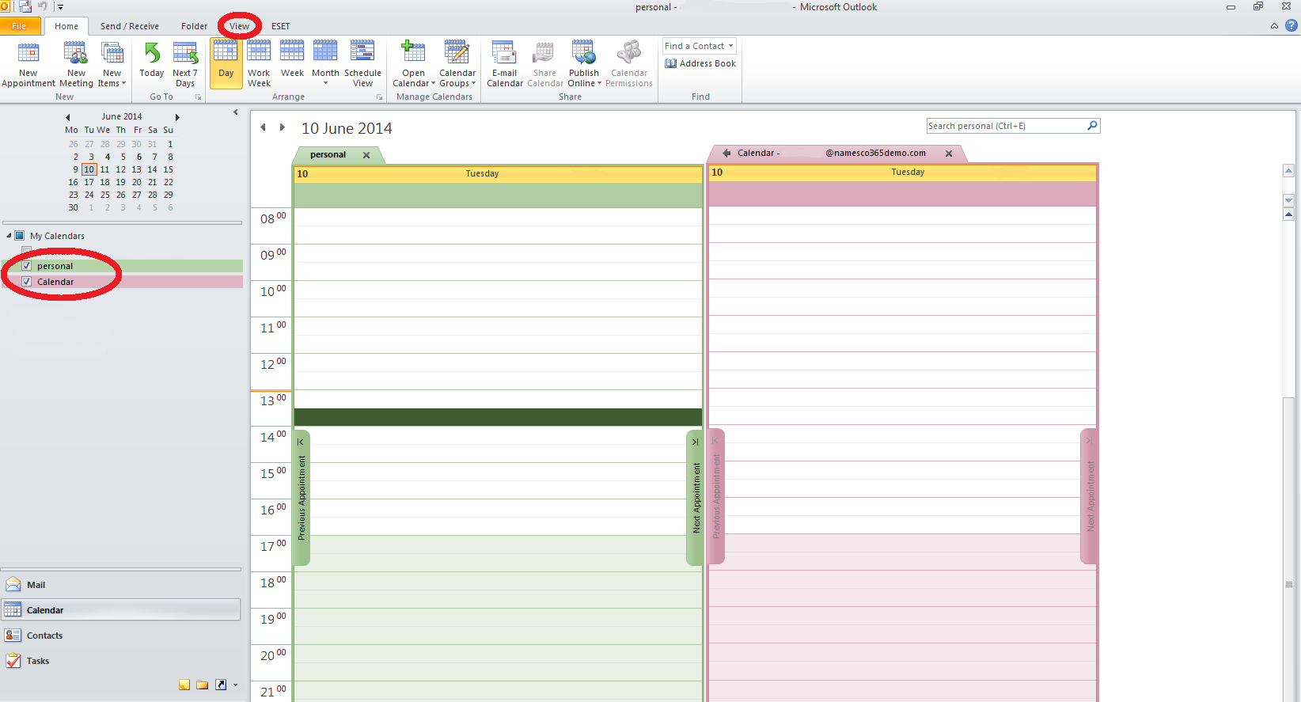The width and height of the screenshot is (1301, 702).
Task: Open Shortcuts icon in navigation pane
Action: (221, 685)
